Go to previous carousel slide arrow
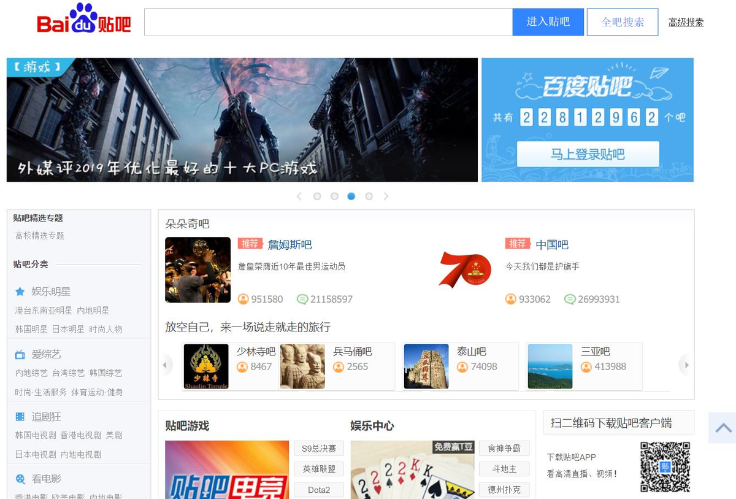The height and width of the screenshot is (499, 736). (x=299, y=196)
